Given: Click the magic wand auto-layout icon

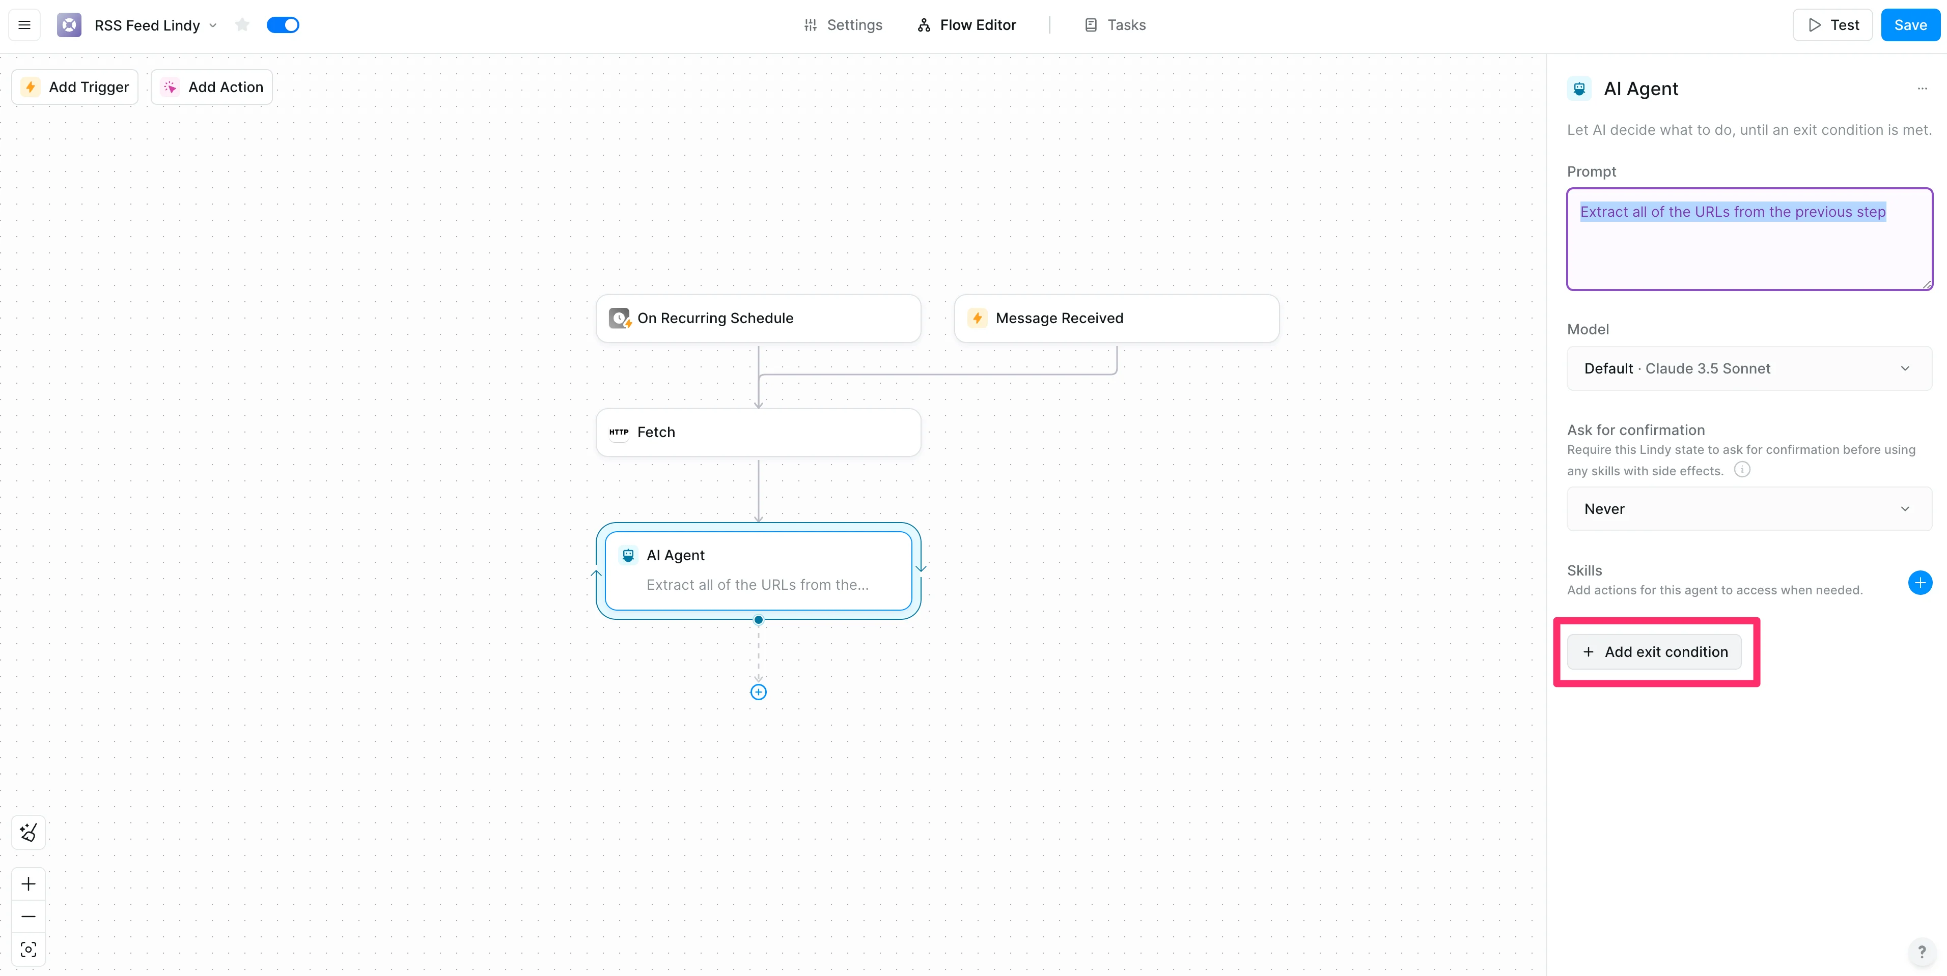Looking at the screenshot, I should point(29,833).
